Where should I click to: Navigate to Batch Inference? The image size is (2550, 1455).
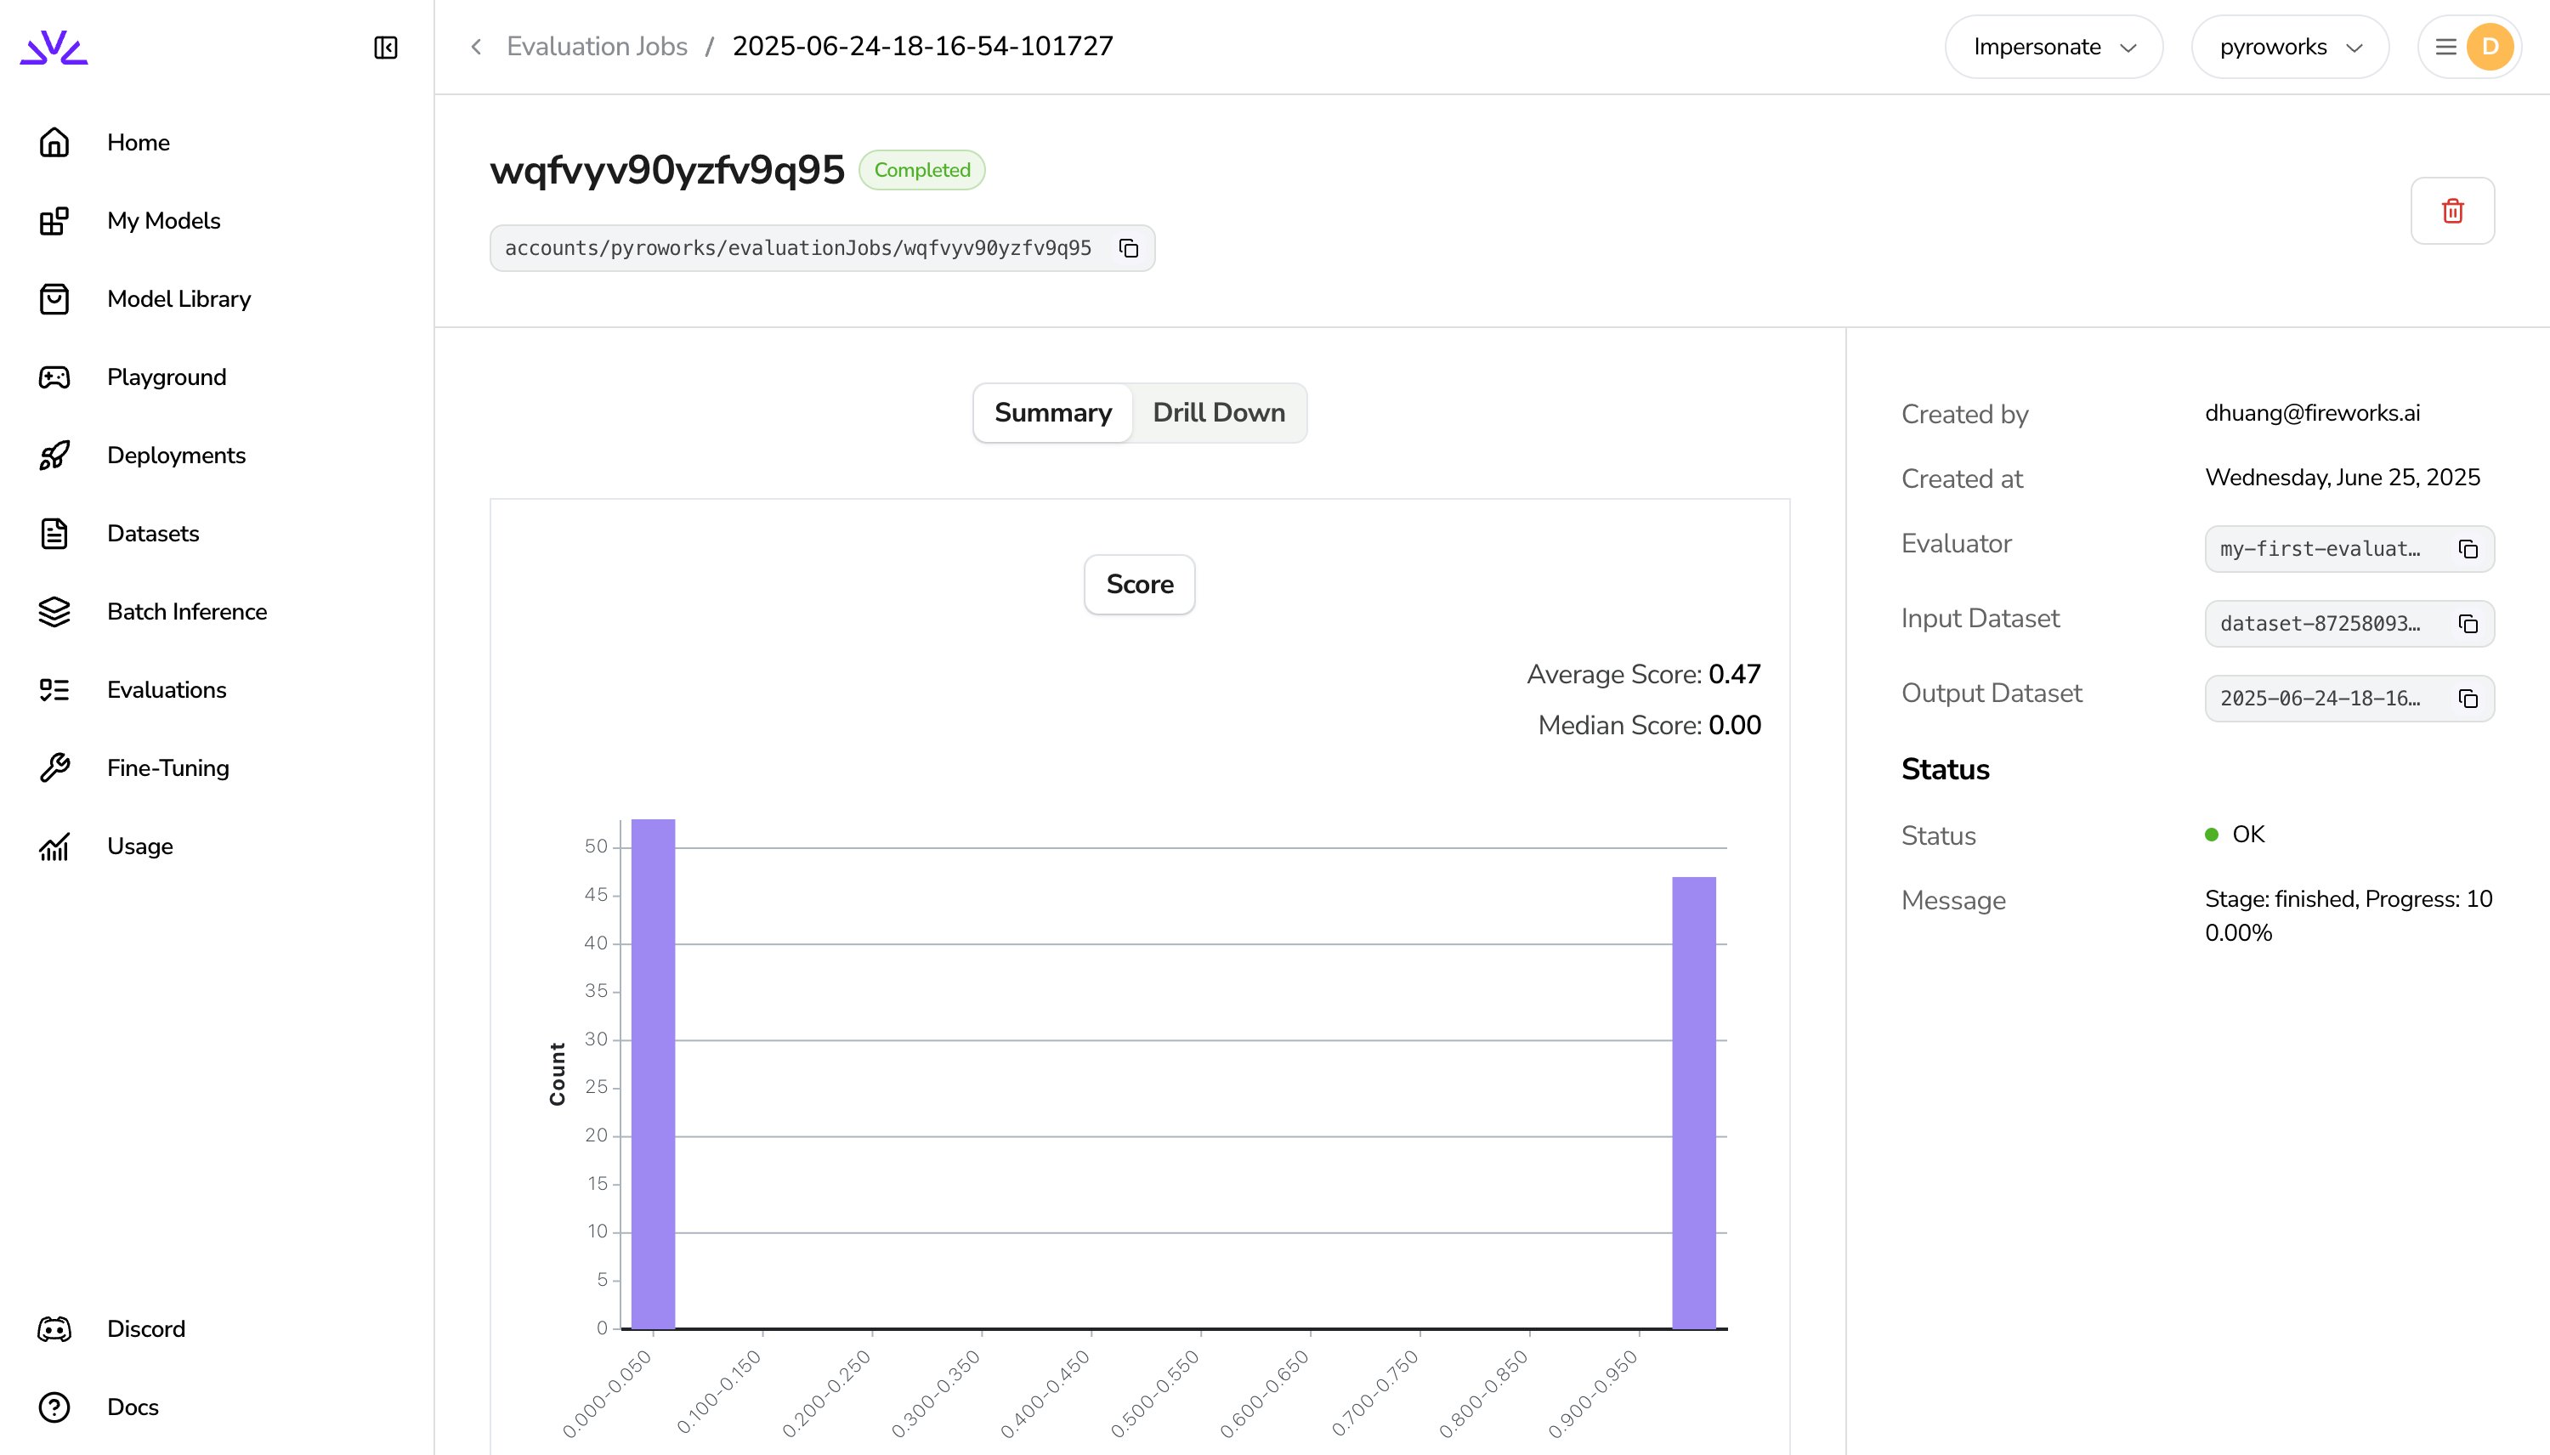click(x=187, y=612)
